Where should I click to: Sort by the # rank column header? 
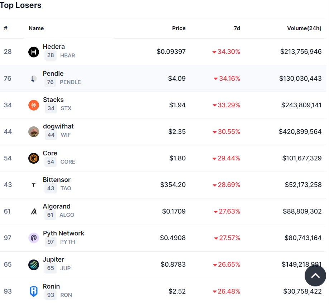pos(6,28)
